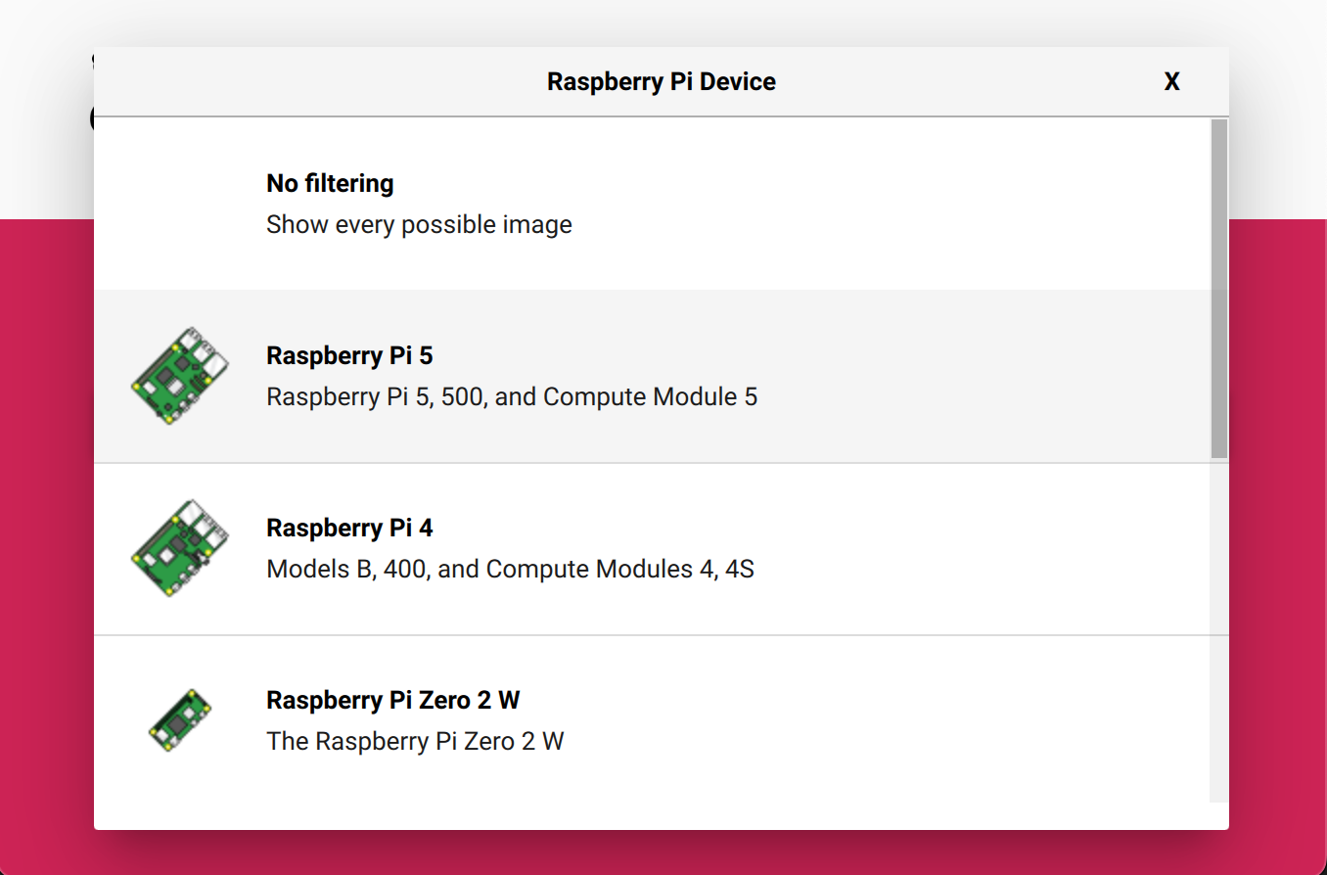The height and width of the screenshot is (875, 1327).
Task: Select Raspberry Pi Zero 2 W entry
Action: point(652,719)
